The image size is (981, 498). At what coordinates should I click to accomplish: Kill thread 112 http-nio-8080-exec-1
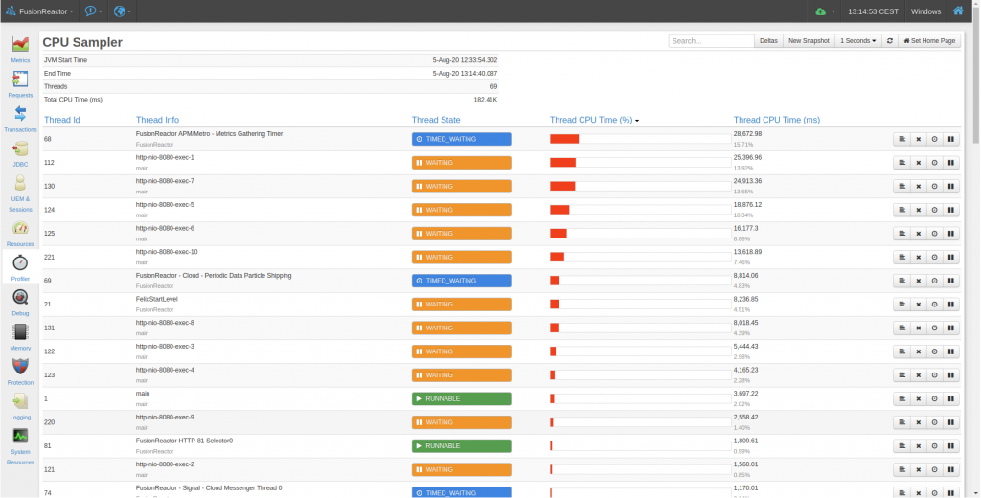[919, 163]
